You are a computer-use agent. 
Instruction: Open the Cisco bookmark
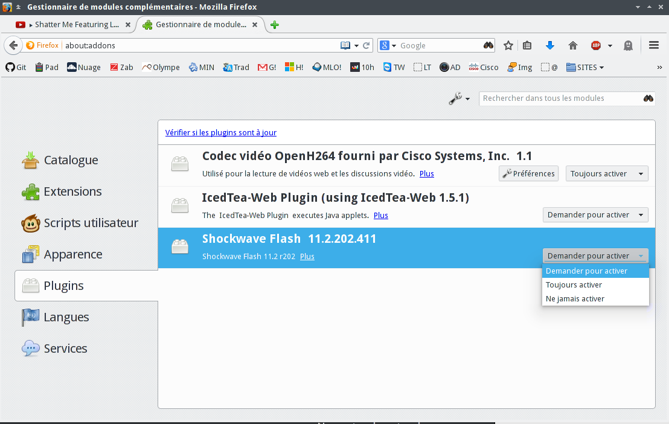[x=484, y=67]
